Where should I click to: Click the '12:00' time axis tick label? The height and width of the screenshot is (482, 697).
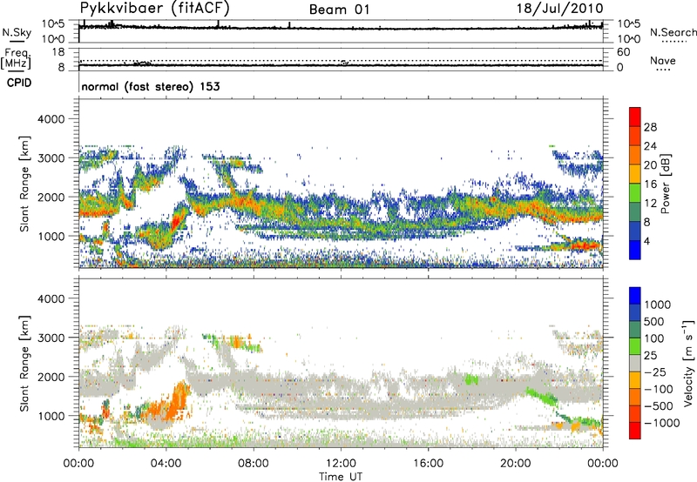341,464
